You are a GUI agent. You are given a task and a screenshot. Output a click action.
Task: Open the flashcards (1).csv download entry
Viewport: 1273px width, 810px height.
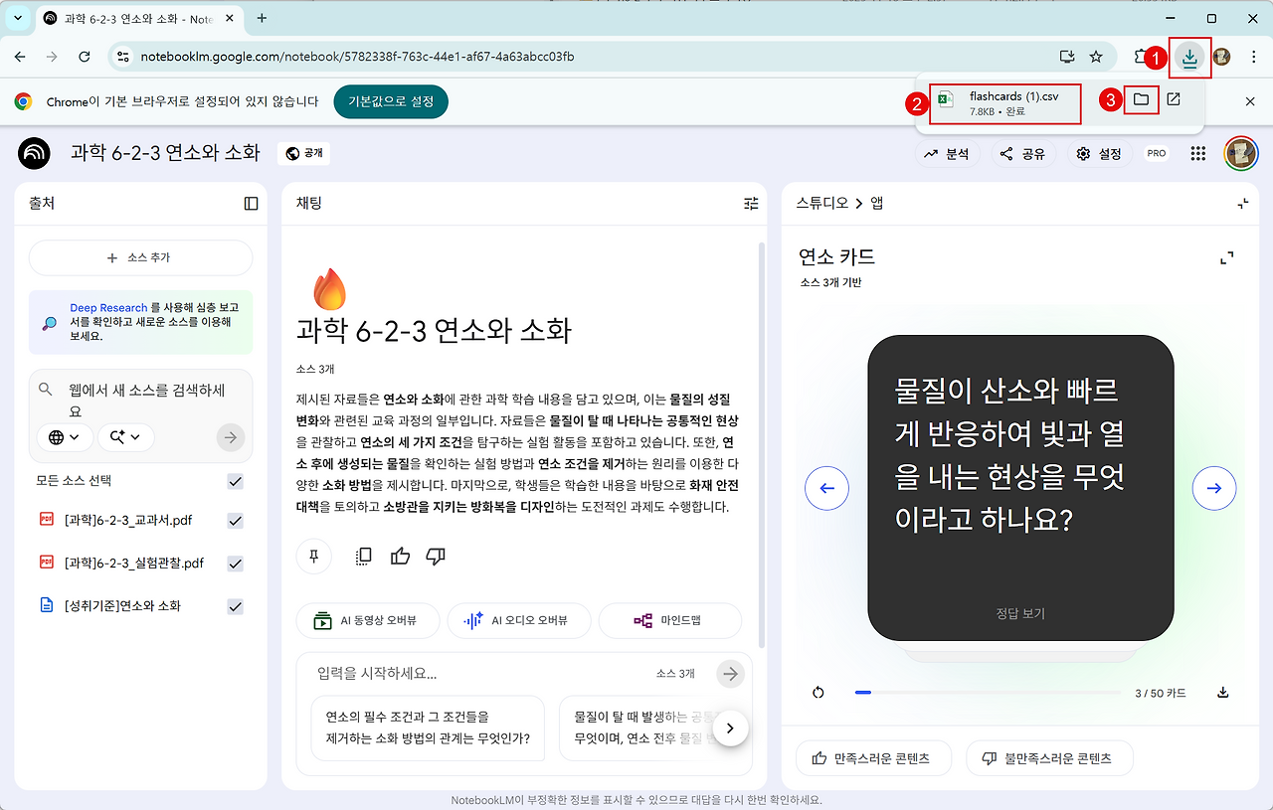coord(1005,102)
